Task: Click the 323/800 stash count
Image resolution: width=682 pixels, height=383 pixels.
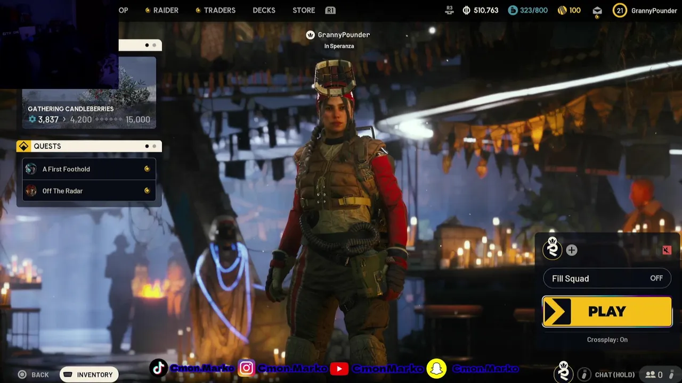Action: 534,10
